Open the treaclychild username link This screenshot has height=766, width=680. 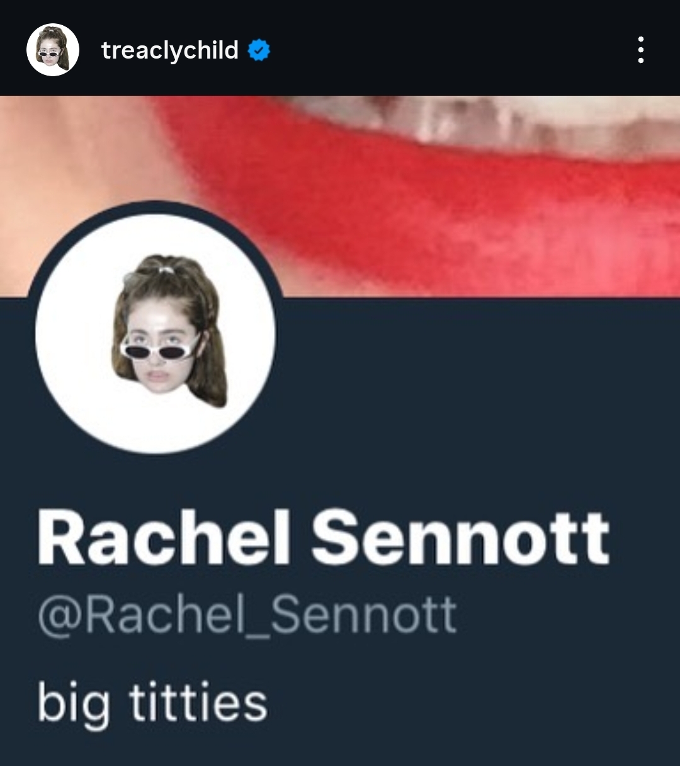click(170, 50)
